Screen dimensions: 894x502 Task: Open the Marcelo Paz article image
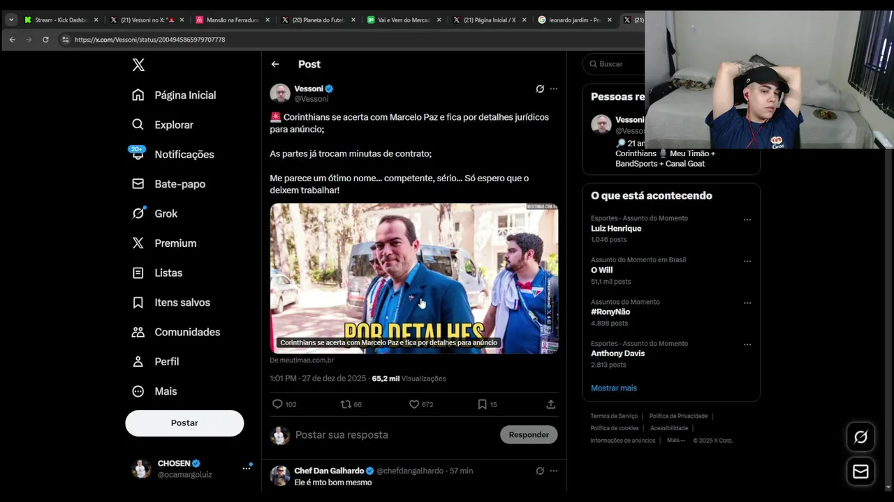(x=414, y=278)
